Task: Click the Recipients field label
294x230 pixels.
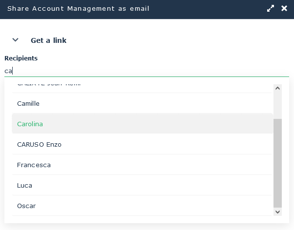Action: click(21, 58)
